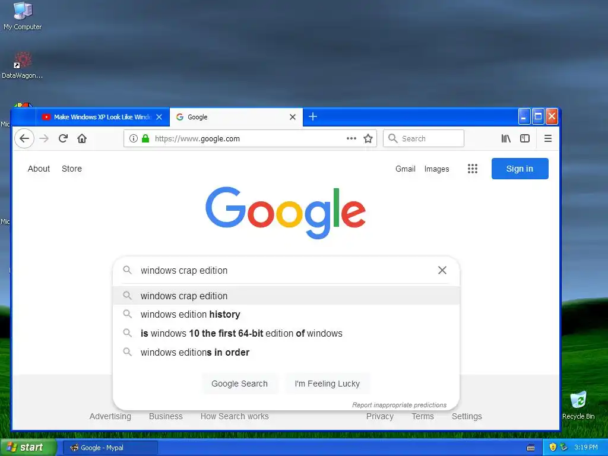Image resolution: width=608 pixels, height=456 pixels.
Task: Open the browser home page
Action: click(82, 138)
